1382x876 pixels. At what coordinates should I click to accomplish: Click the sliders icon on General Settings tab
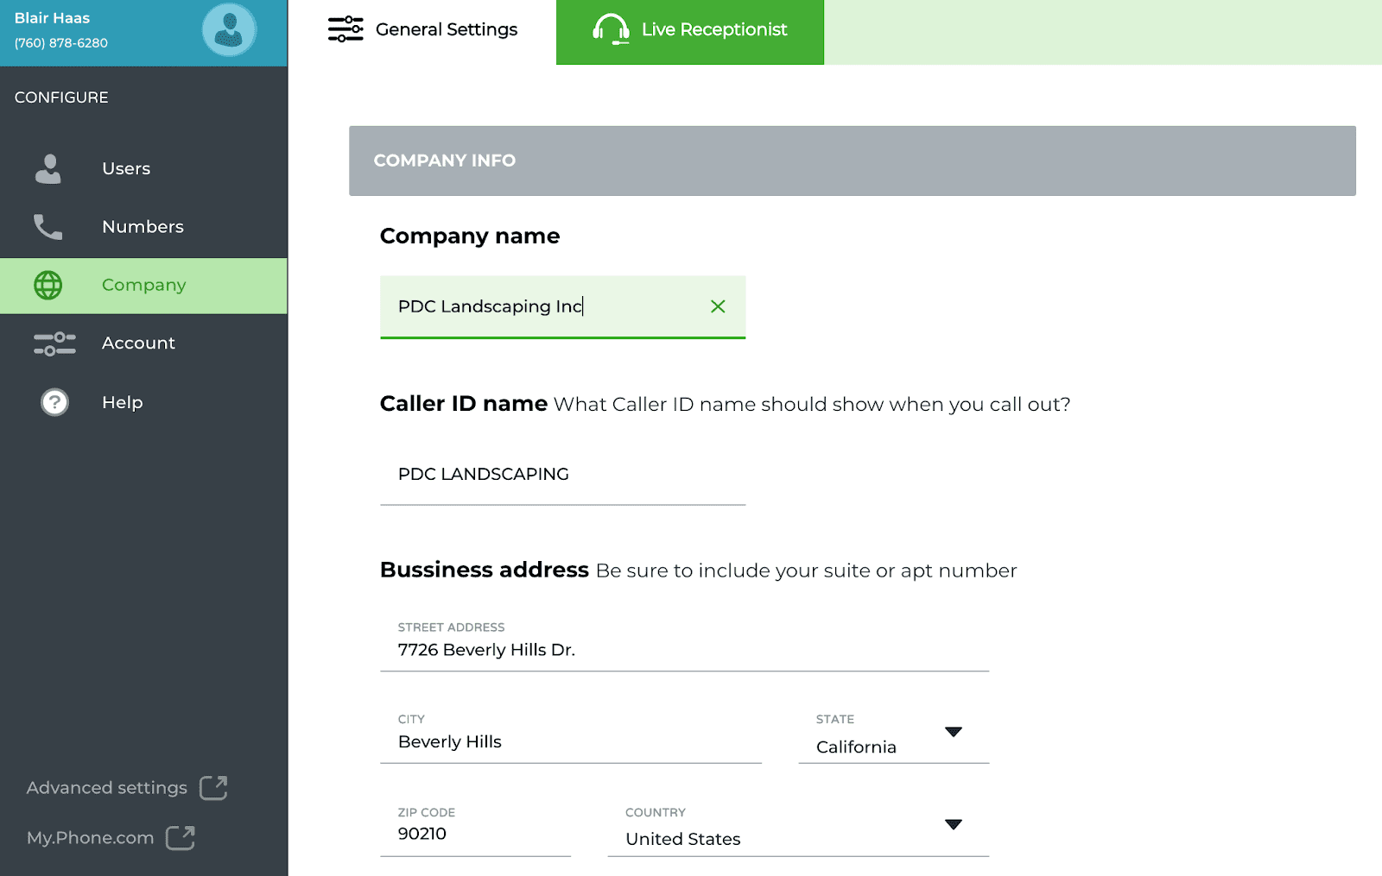(345, 28)
